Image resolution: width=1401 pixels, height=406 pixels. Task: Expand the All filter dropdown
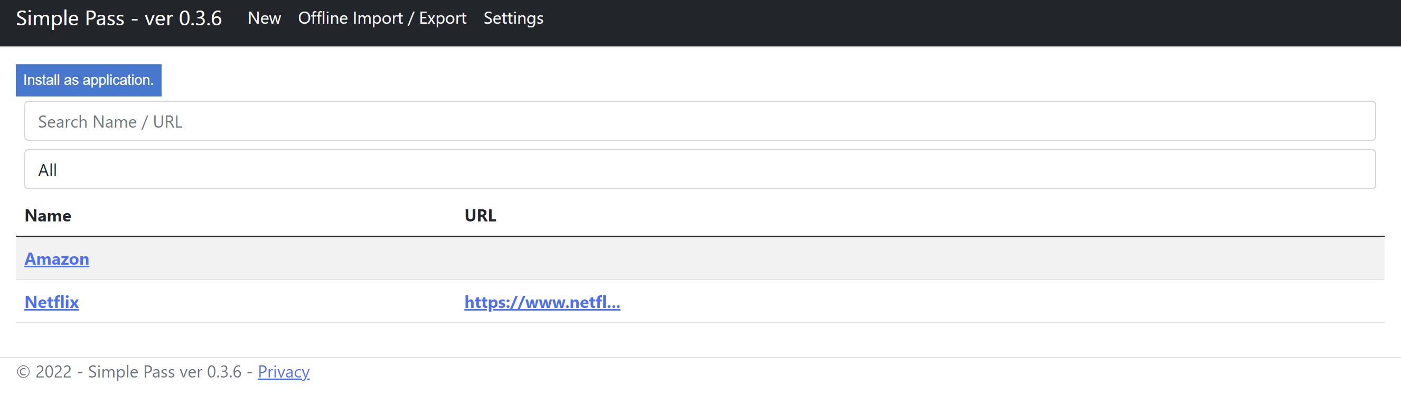tap(699, 170)
